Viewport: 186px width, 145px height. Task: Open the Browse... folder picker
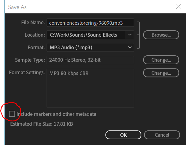pos(161,35)
